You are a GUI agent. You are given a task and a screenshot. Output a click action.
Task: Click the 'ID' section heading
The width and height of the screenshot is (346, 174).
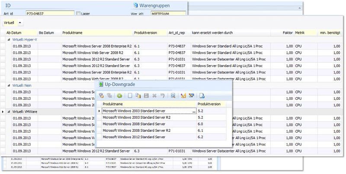pyautogui.click(x=8, y=5)
